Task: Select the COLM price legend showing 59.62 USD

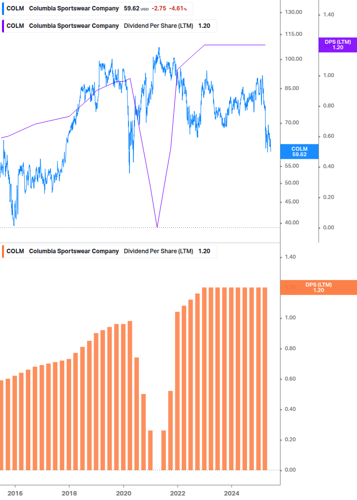Action: click(97, 8)
